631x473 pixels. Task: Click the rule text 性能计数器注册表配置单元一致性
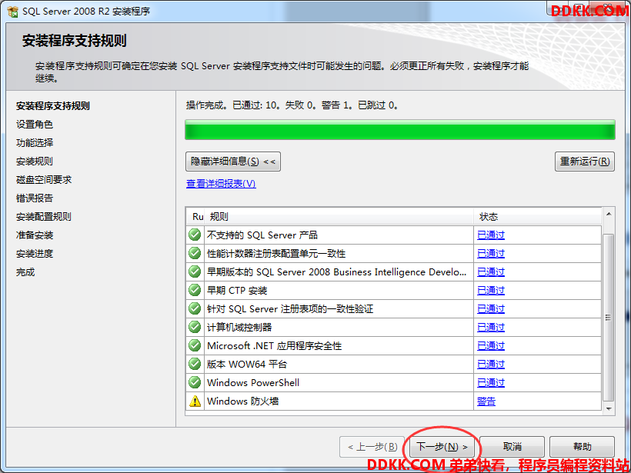276,253
